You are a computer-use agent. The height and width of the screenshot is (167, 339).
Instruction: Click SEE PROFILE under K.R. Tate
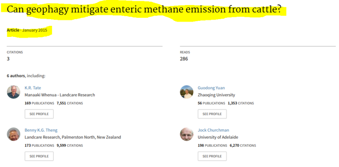pos(39,114)
